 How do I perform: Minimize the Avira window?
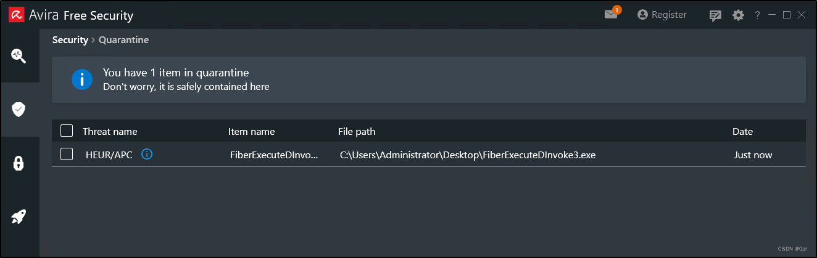pos(772,15)
